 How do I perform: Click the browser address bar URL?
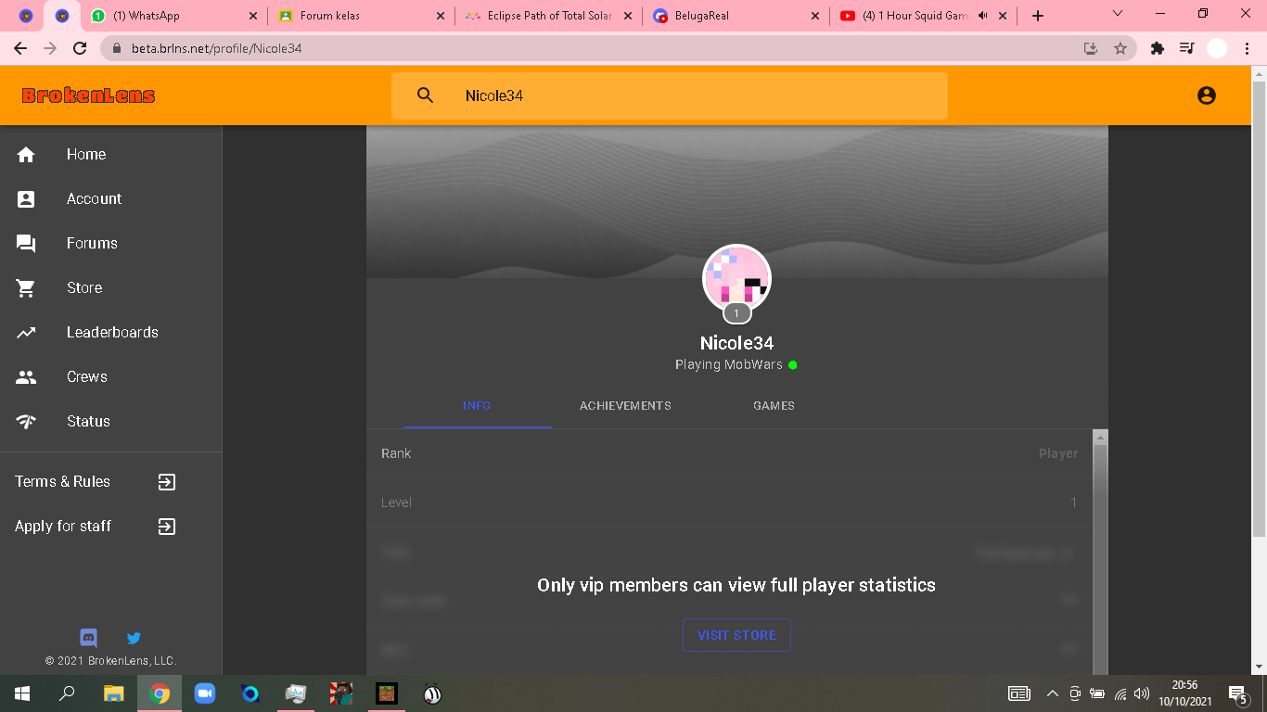point(219,48)
